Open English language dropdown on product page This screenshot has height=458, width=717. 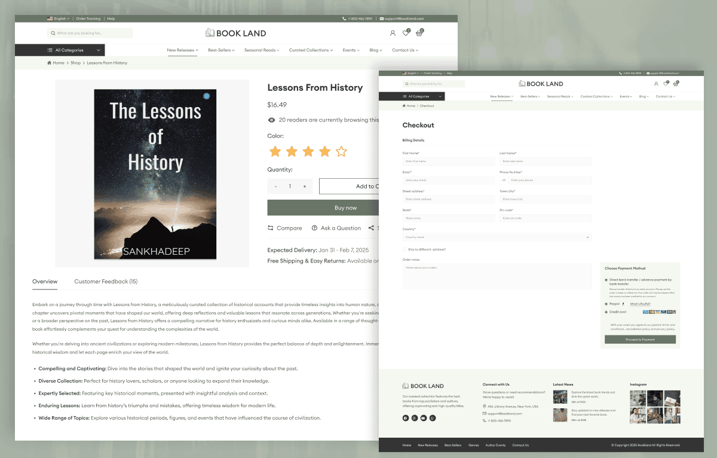[58, 19]
